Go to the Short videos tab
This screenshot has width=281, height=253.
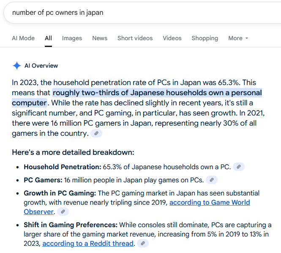pos(135,38)
